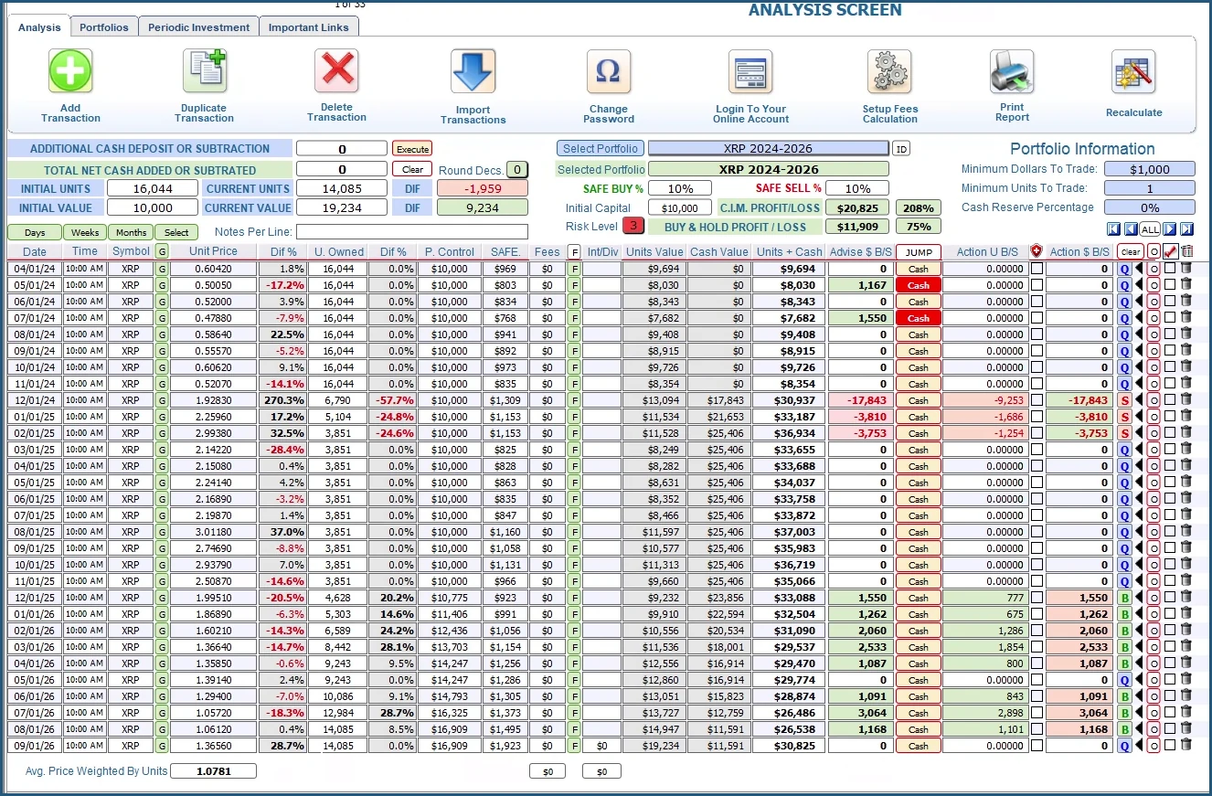Click the ALL navigation button

tap(1150, 229)
